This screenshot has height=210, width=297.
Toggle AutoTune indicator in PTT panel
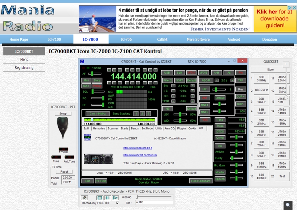pos(69,157)
